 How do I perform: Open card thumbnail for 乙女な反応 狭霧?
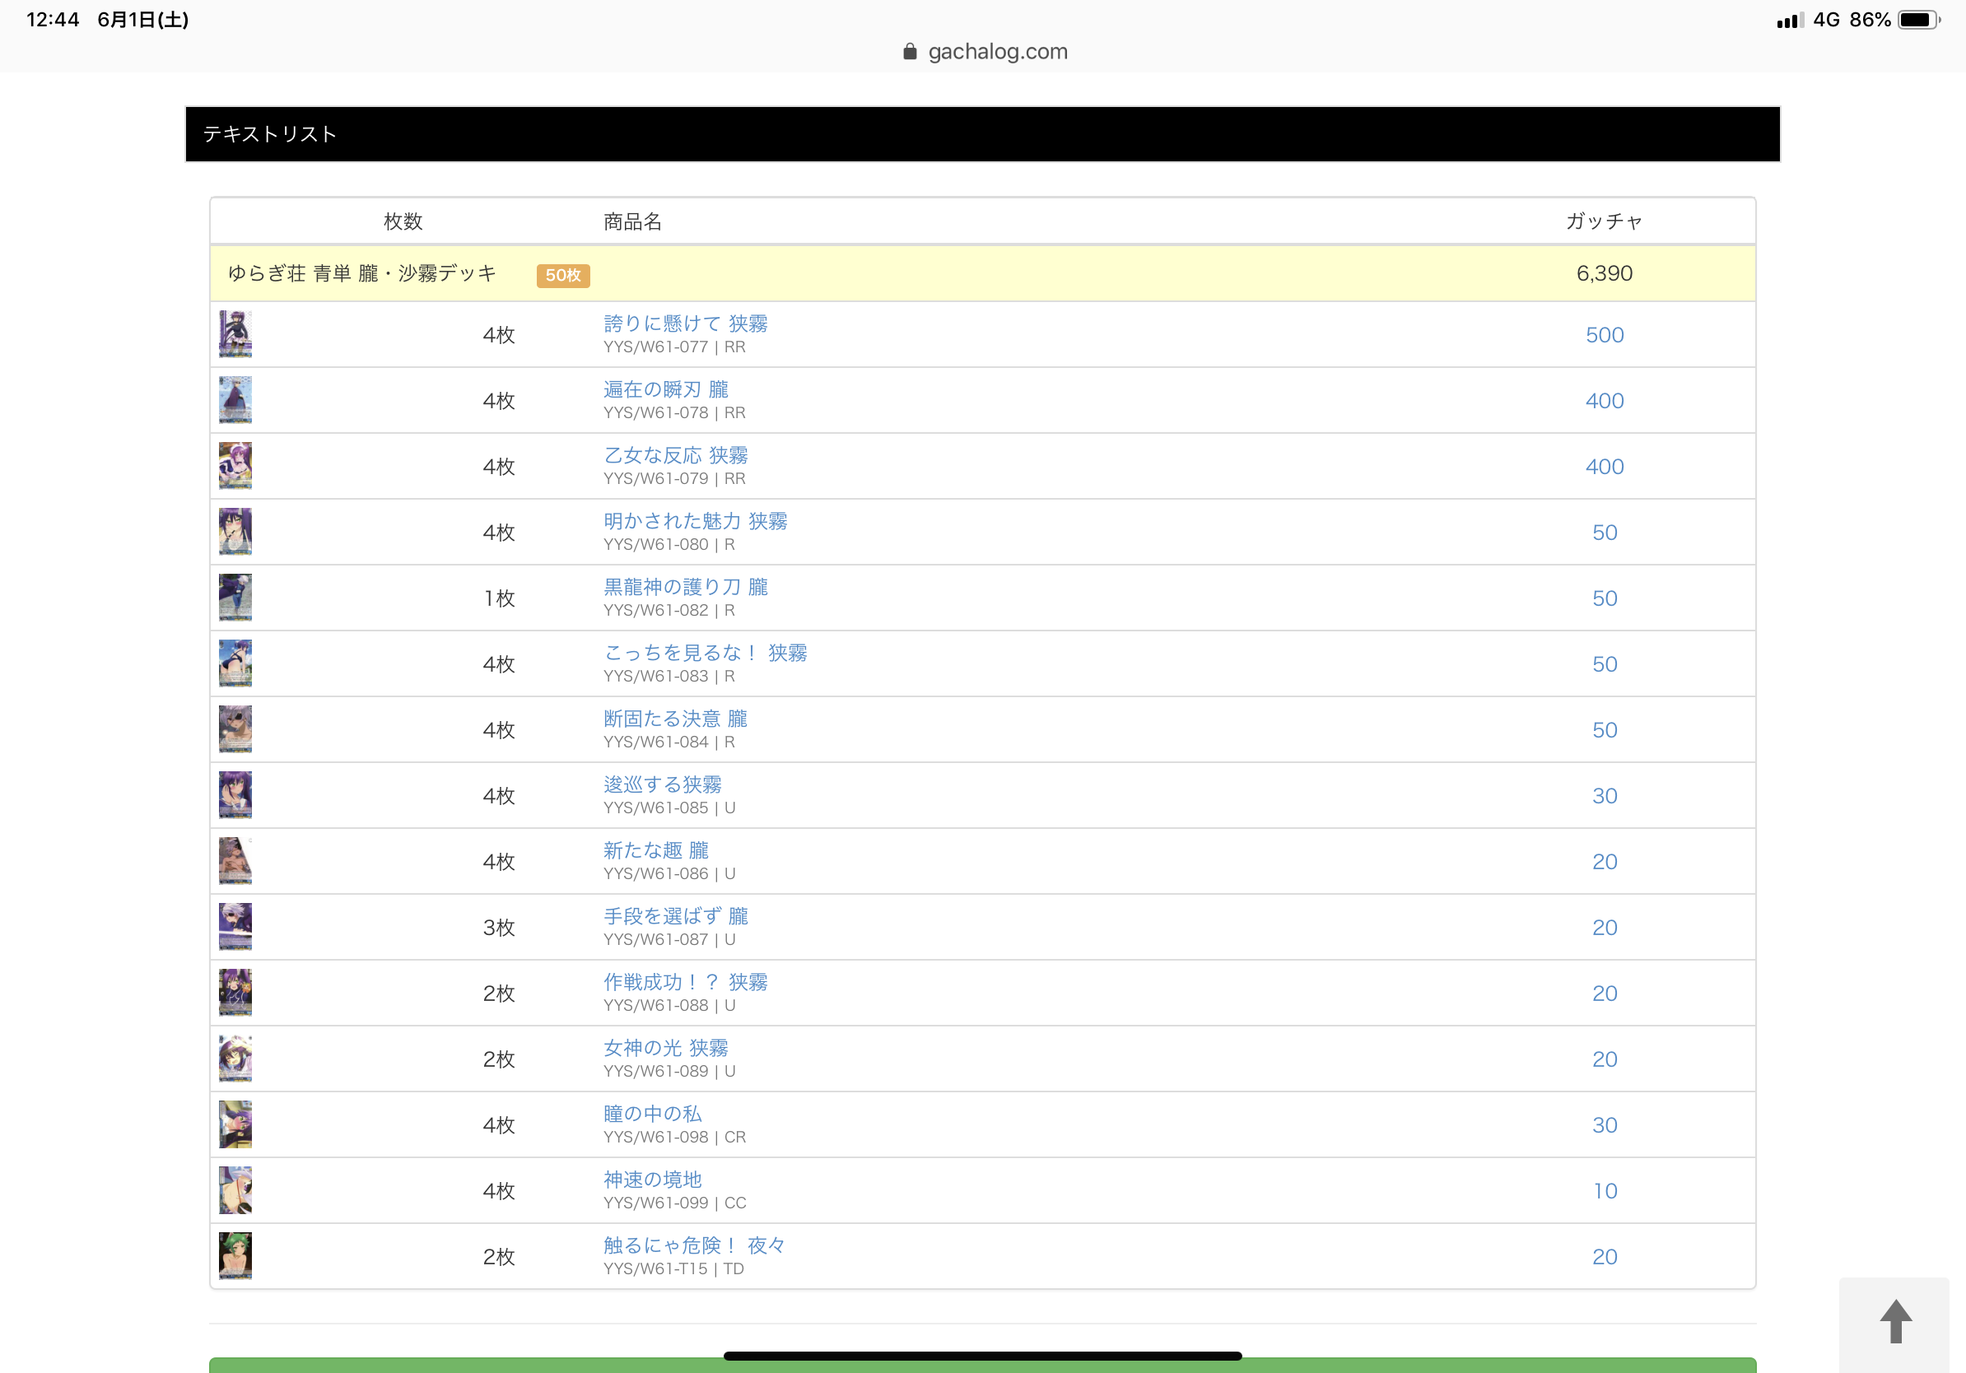pos(235,467)
